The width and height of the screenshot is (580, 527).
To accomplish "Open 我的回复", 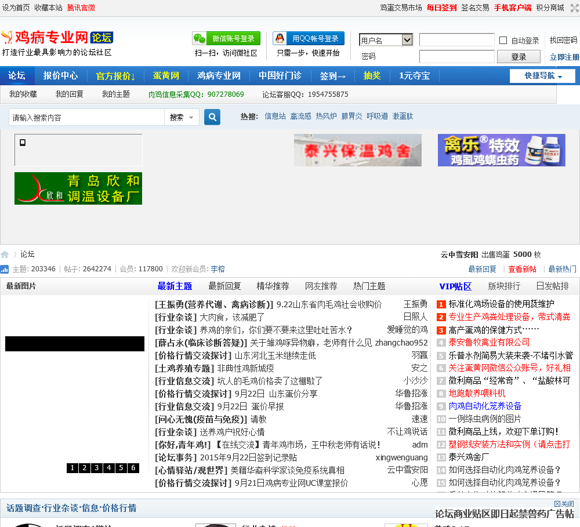I will point(69,95).
